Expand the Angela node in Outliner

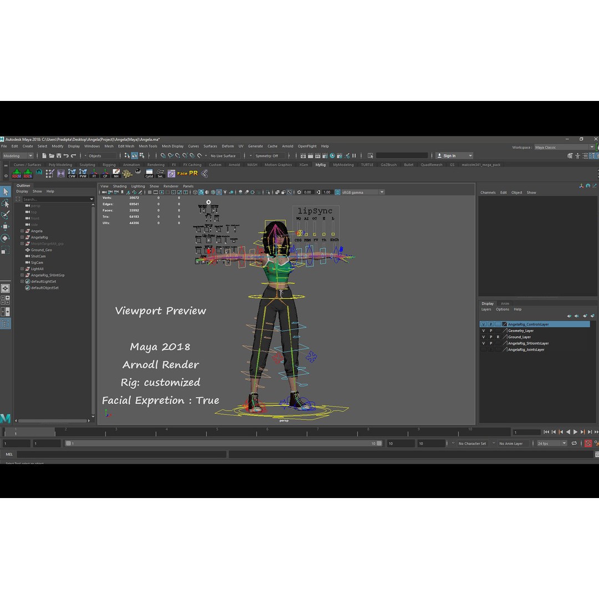click(22, 231)
